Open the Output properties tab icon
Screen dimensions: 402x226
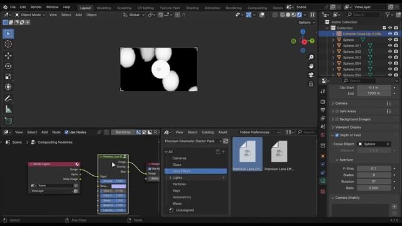tap(323, 110)
